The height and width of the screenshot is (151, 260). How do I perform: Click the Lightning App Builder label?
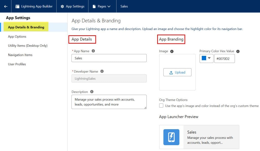pos(37,6)
